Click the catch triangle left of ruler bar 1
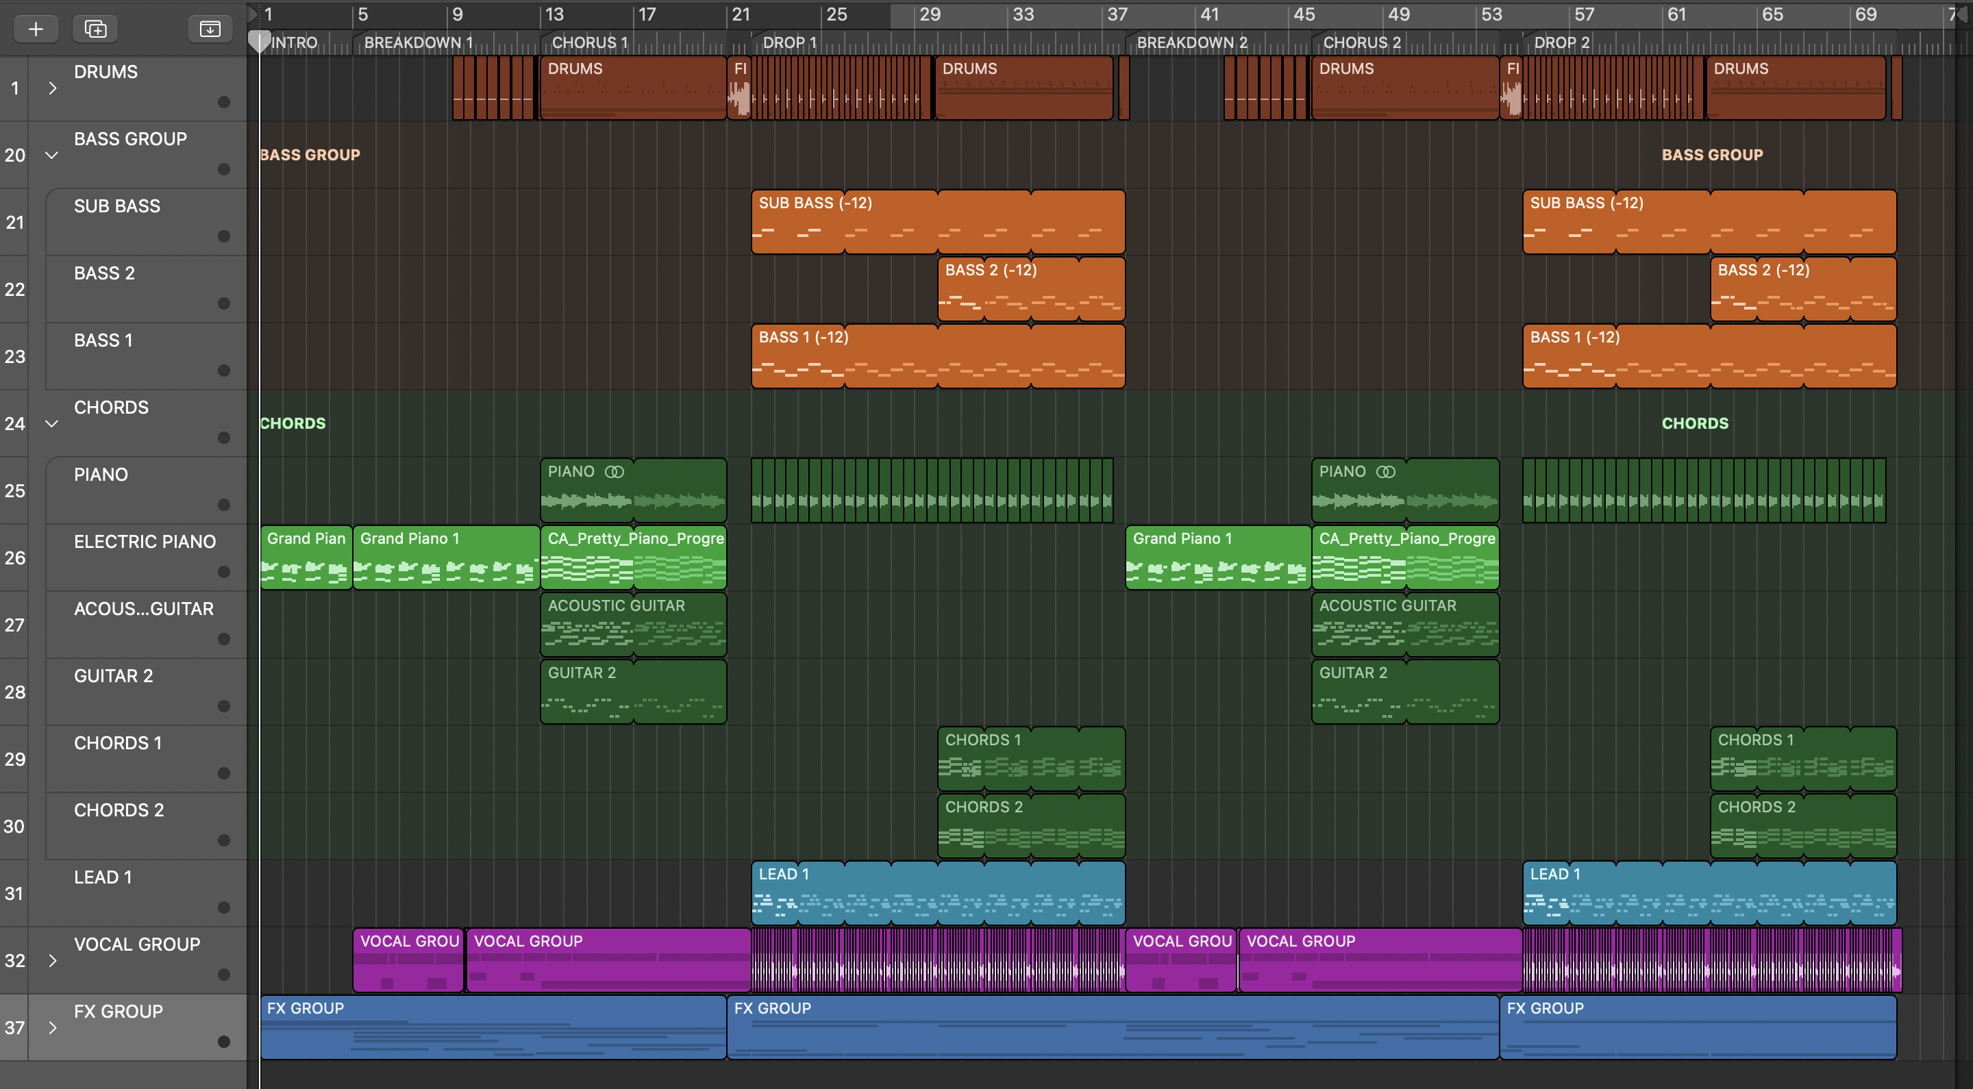This screenshot has height=1089, width=1973. tap(253, 13)
